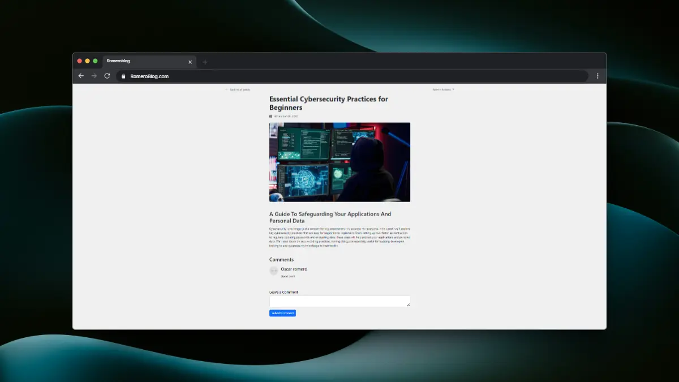Click the 'Good post' comment text

(288, 276)
